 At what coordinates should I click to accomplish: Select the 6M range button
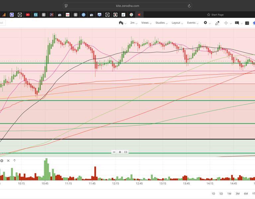tap(246, 194)
